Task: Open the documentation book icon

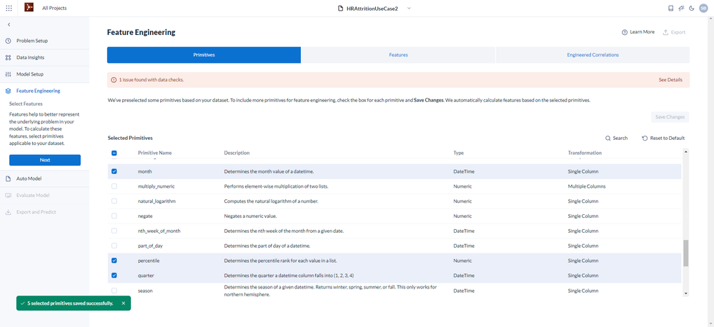Action: click(670, 8)
